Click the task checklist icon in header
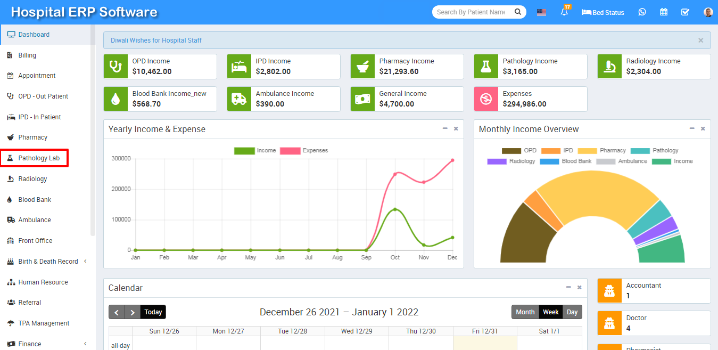This screenshot has width=718, height=350. click(685, 12)
